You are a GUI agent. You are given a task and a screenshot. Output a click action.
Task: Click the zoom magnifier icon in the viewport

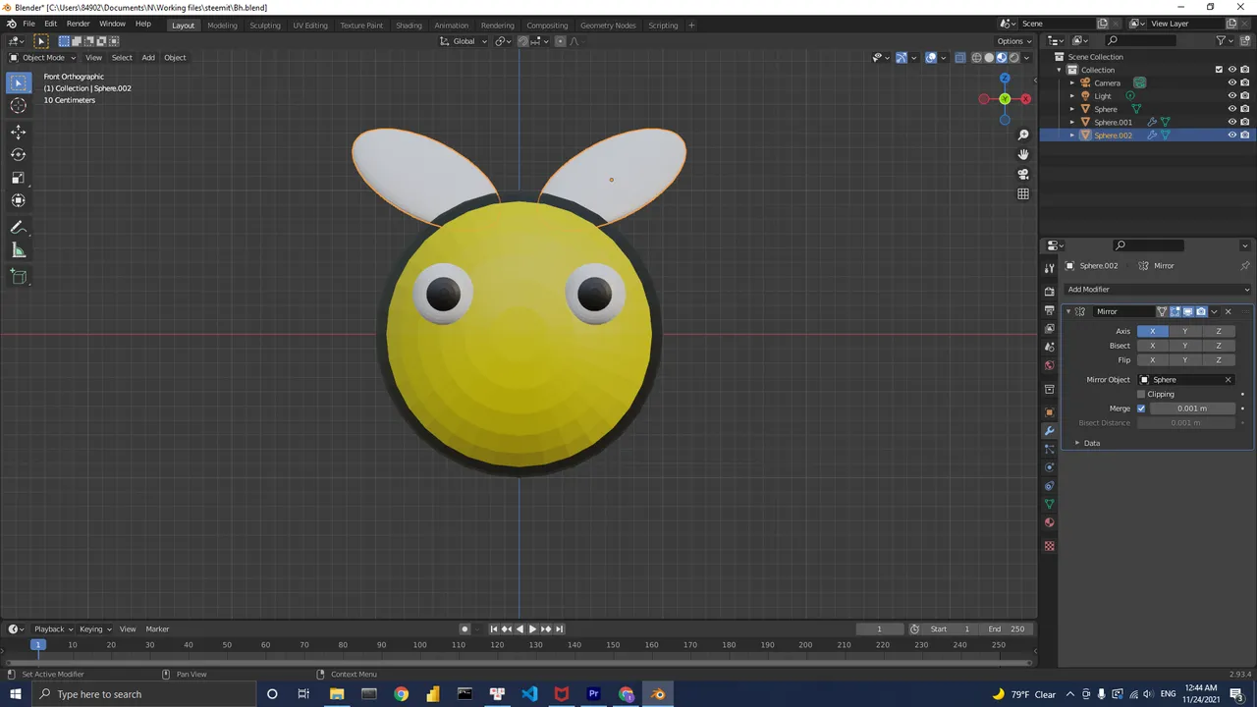(1023, 135)
